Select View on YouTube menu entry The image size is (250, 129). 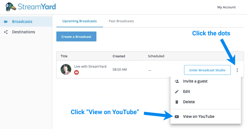[206, 117]
